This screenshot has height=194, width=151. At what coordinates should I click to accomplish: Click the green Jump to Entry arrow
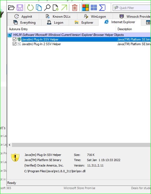64,8
